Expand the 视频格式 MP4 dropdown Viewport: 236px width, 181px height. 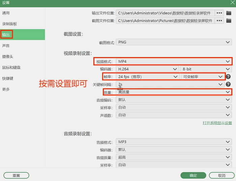tap(174, 61)
